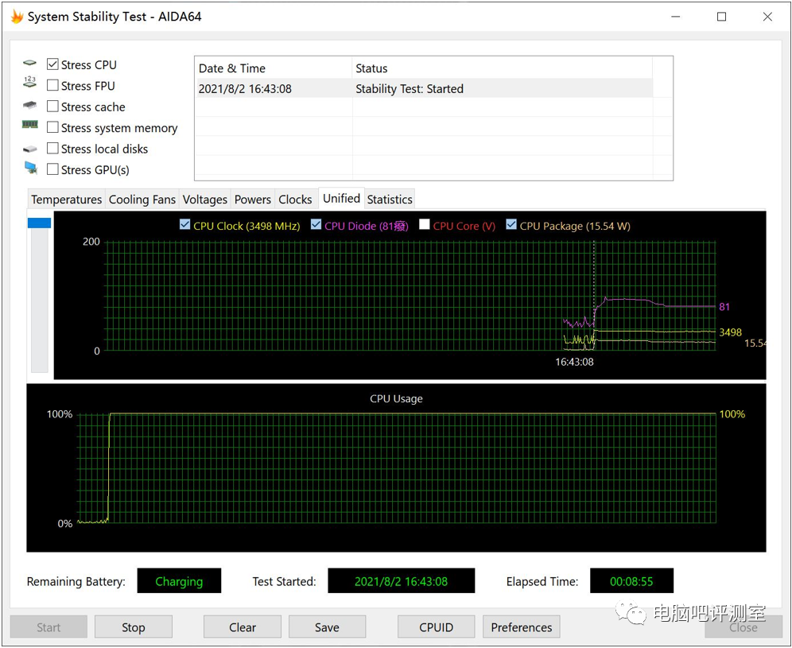Switch to the Cooling Fans tab
Screen dimensions: 792x648
(142, 200)
